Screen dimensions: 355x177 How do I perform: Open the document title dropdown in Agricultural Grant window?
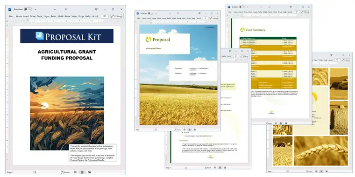(x=55, y=9)
